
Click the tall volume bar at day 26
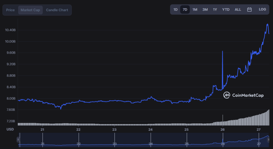pos(223,120)
